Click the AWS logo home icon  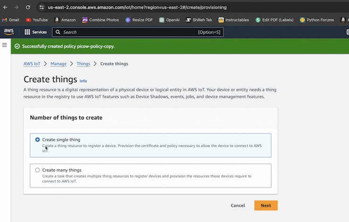click(9, 32)
